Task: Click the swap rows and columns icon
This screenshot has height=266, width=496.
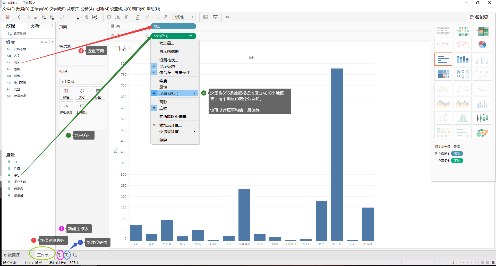Action: click(x=109, y=17)
